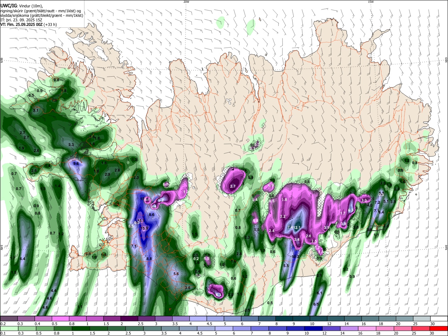
Task: Click the hot pink 20 rain-scale swatch
Action: [403, 328]
